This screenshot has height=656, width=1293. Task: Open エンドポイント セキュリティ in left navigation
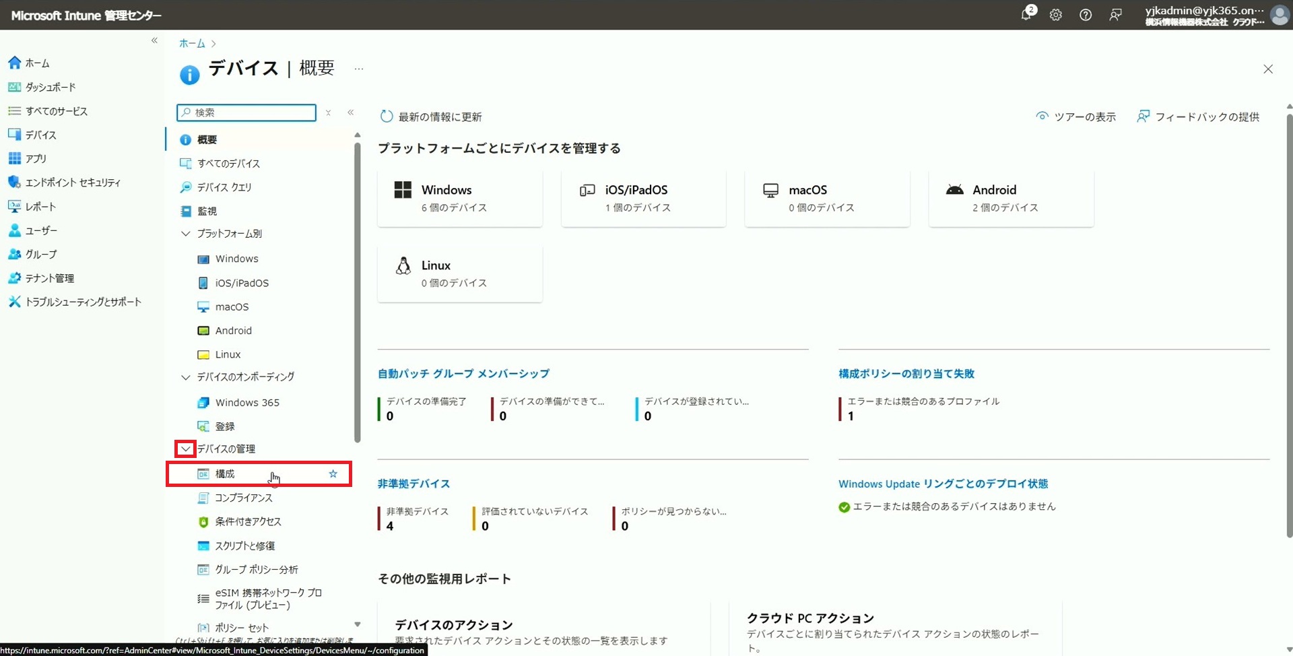click(x=73, y=183)
